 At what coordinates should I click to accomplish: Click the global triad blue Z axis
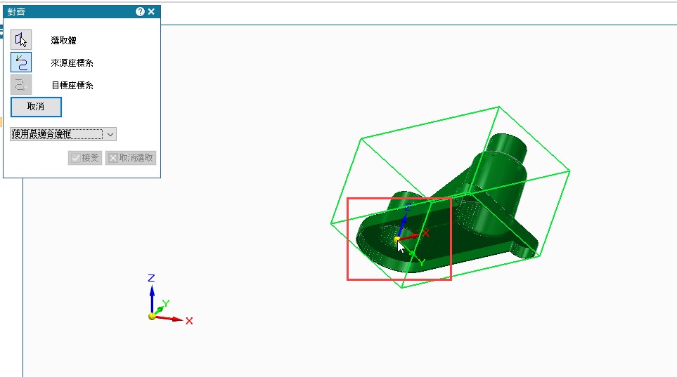click(152, 298)
